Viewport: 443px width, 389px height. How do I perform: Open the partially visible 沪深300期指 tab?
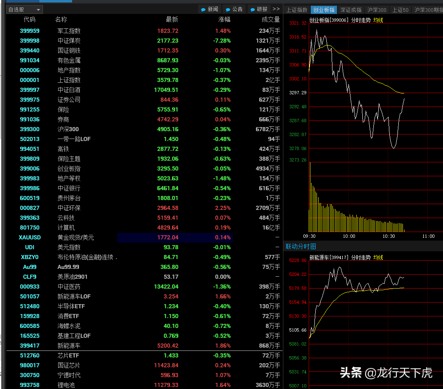(x=428, y=10)
